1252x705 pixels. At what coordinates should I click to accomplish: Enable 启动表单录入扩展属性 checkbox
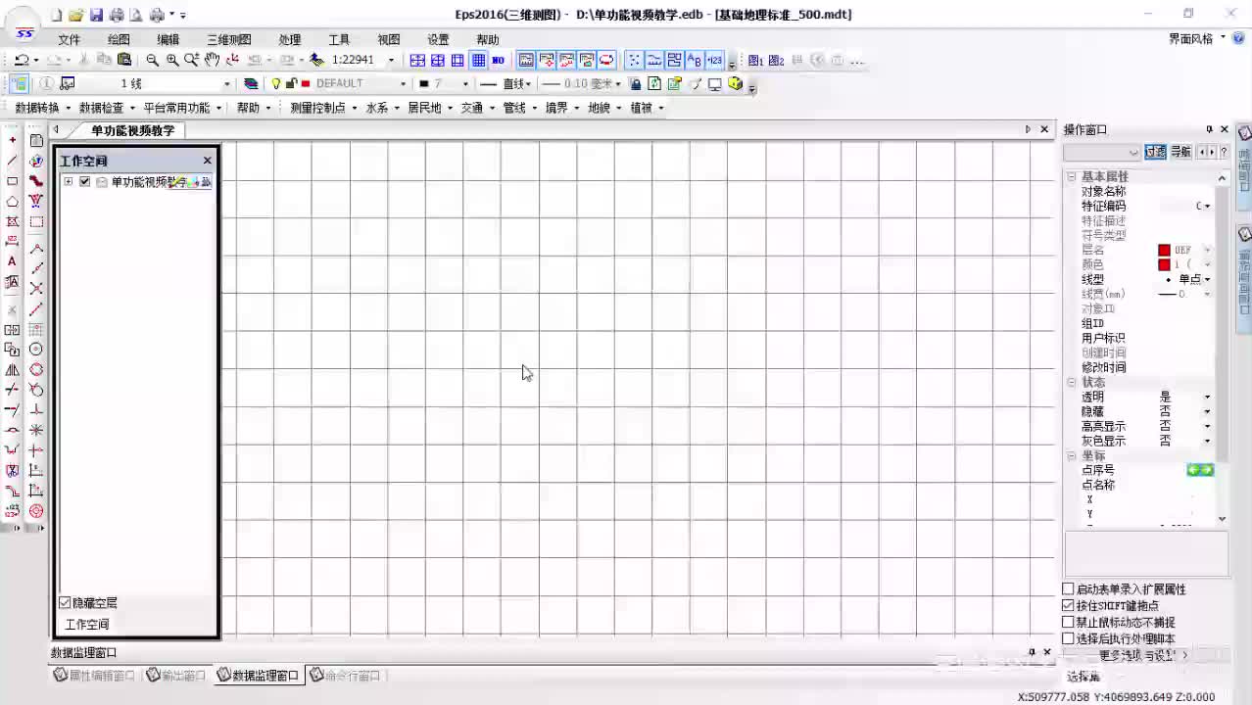pos(1069,589)
